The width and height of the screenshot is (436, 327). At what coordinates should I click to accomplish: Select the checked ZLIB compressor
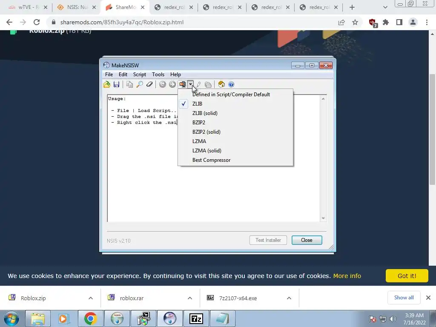pyautogui.click(x=235, y=104)
